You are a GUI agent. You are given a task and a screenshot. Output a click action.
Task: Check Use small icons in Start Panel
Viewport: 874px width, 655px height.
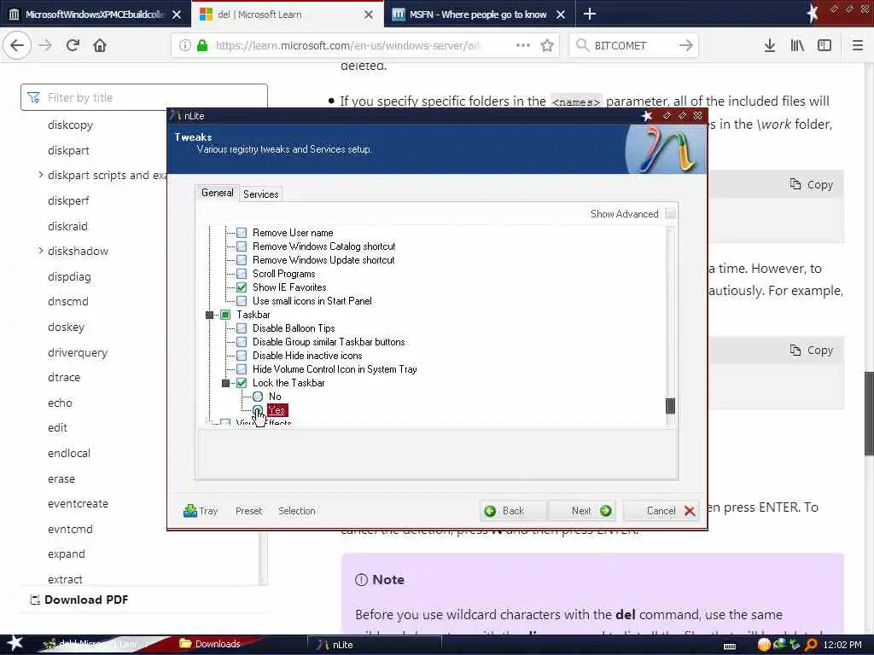242,301
